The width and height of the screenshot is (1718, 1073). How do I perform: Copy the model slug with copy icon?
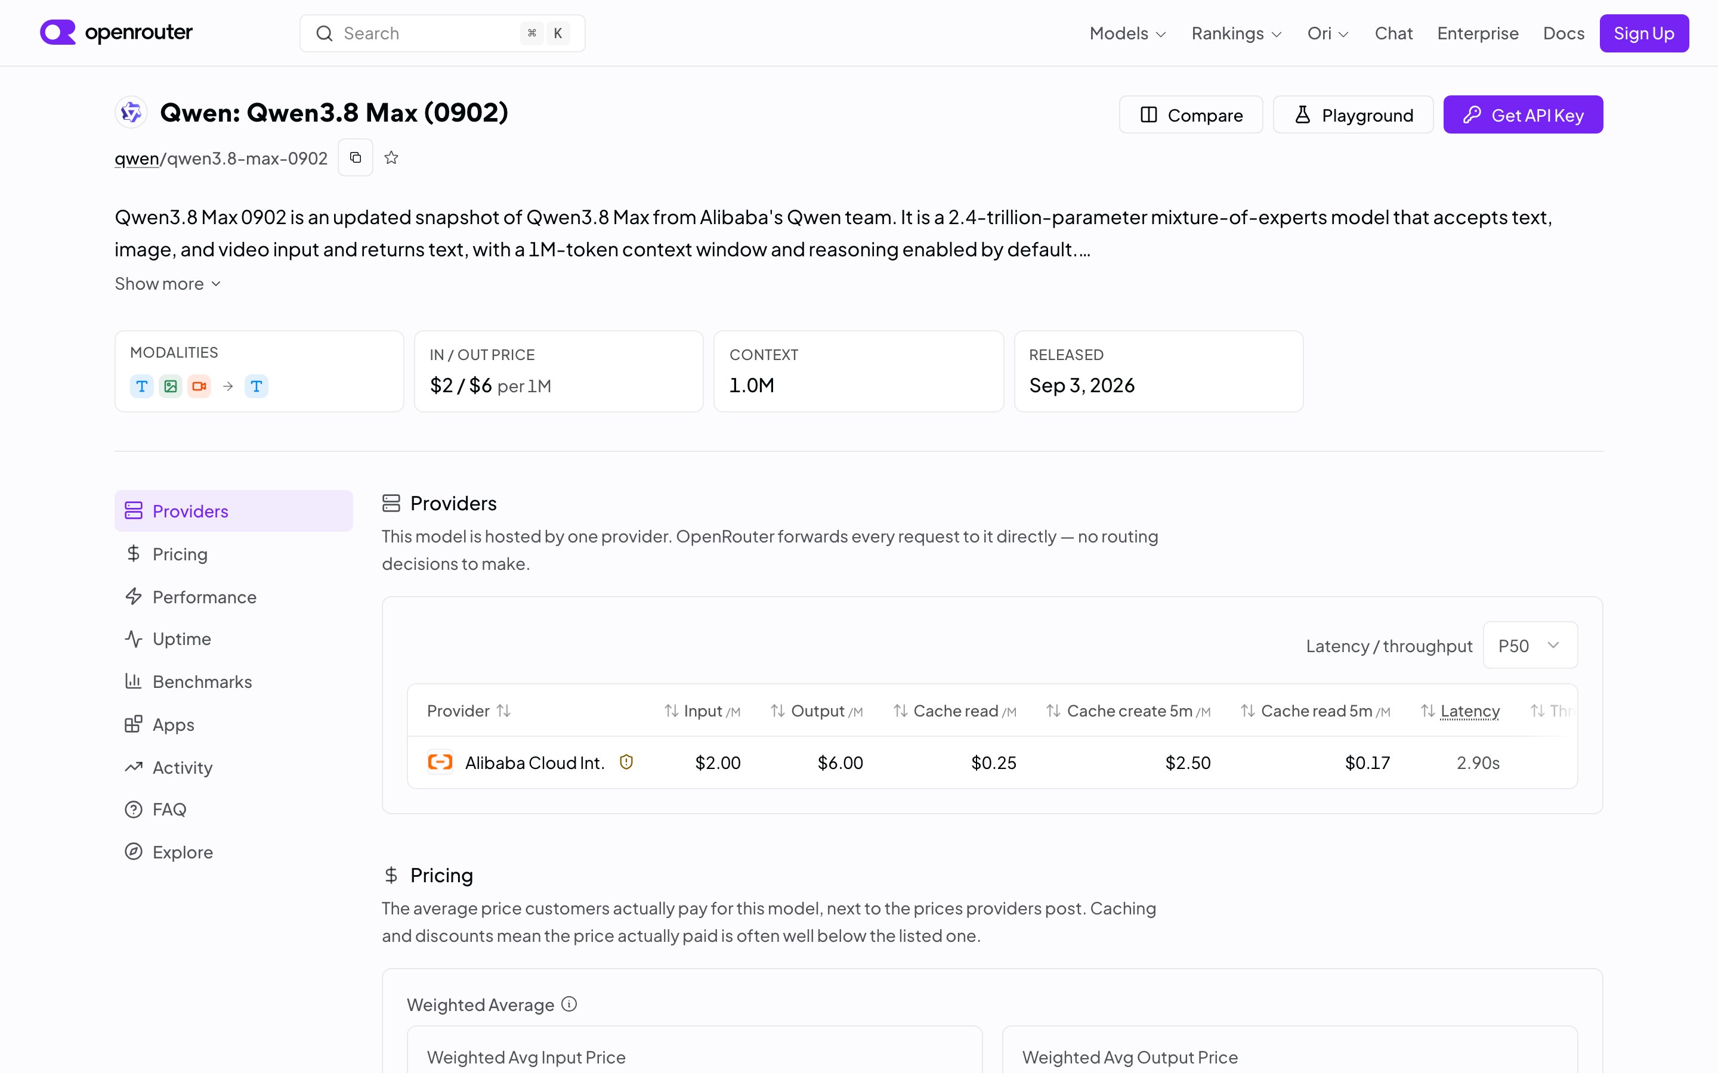click(356, 157)
